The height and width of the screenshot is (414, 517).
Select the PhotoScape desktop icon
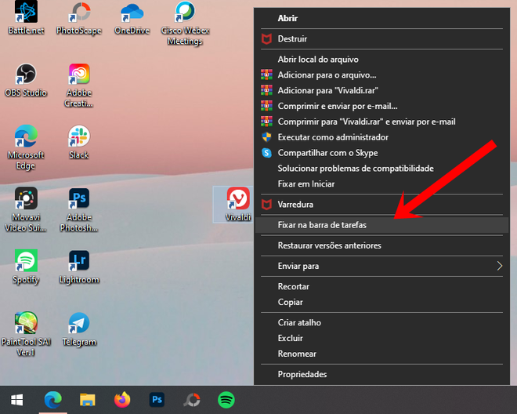(x=79, y=18)
